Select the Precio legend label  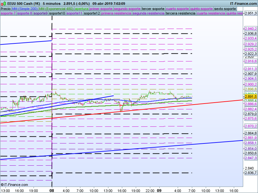pos(5,9)
